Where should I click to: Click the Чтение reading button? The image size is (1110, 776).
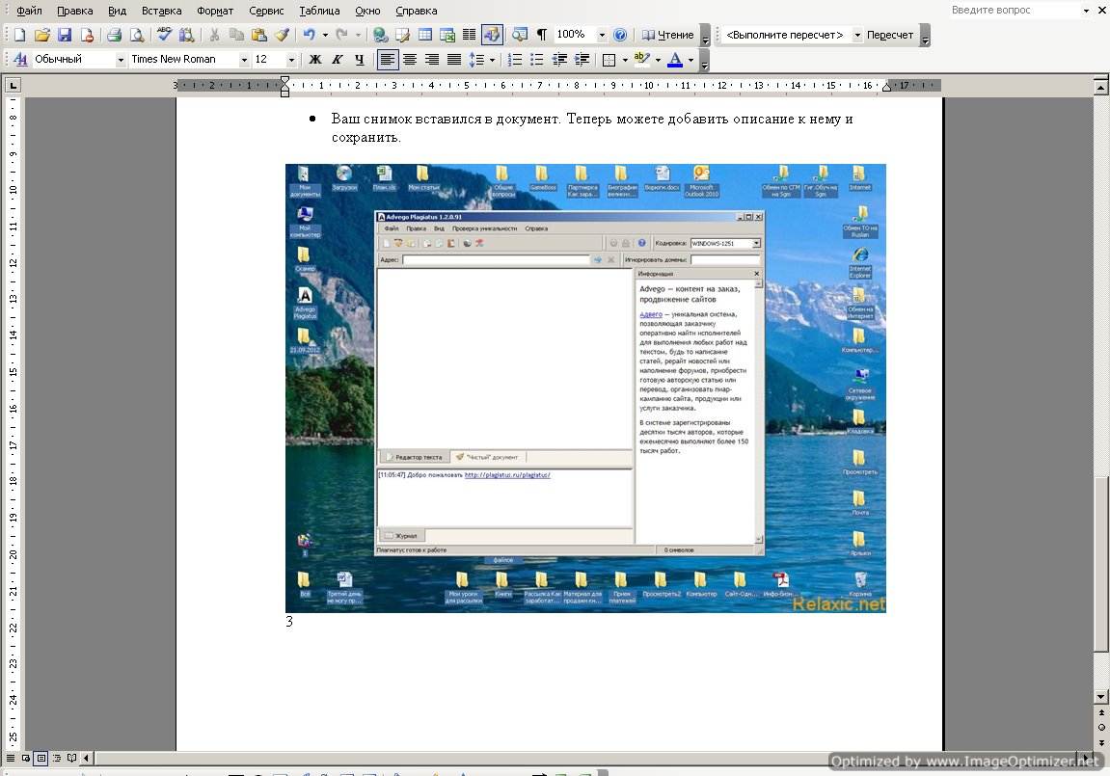tap(667, 35)
